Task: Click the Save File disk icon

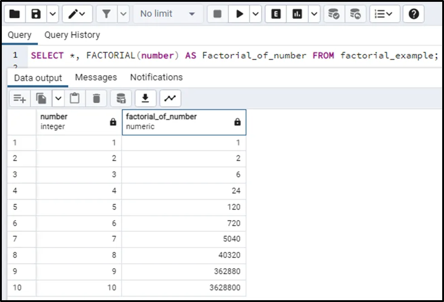Action: [x=36, y=14]
